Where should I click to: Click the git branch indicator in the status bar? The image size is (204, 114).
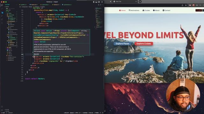(4, 113)
